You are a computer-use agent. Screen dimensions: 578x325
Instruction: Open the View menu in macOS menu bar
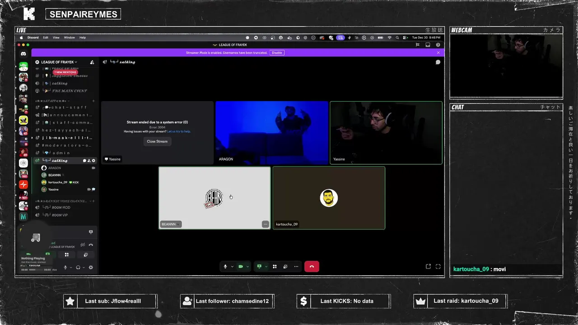[x=56, y=37]
